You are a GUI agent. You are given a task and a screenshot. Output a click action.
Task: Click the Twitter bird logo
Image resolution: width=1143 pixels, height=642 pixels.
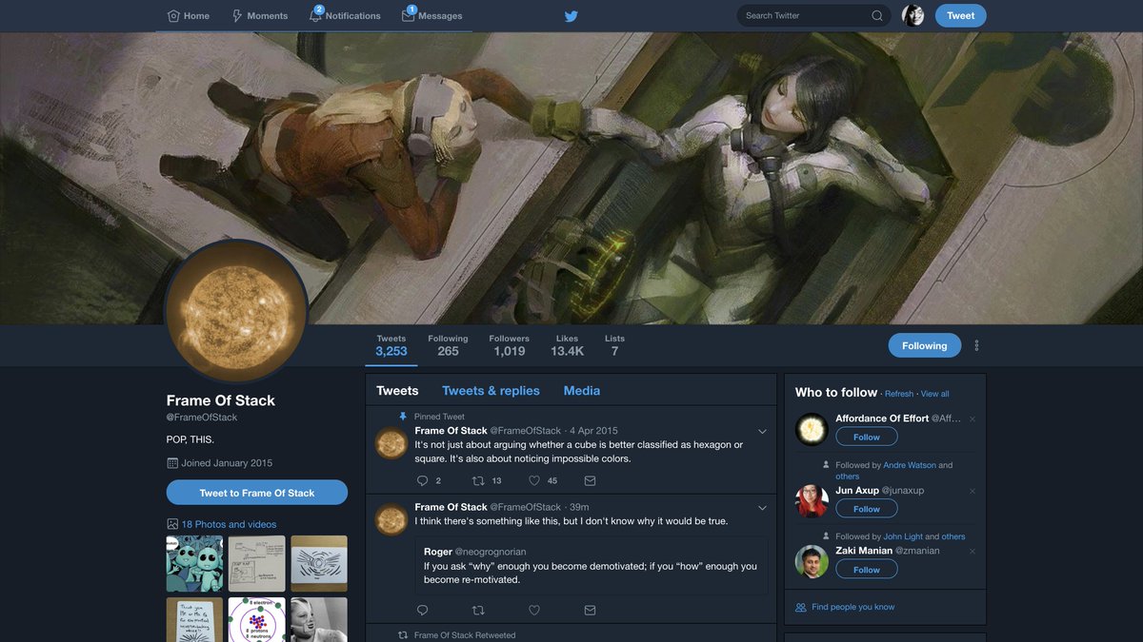coord(571,16)
